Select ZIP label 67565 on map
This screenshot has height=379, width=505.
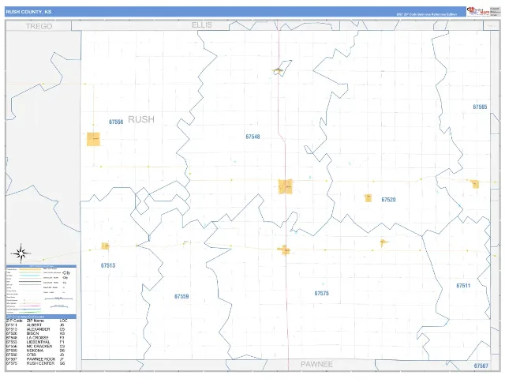pyautogui.click(x=480, y=107)
